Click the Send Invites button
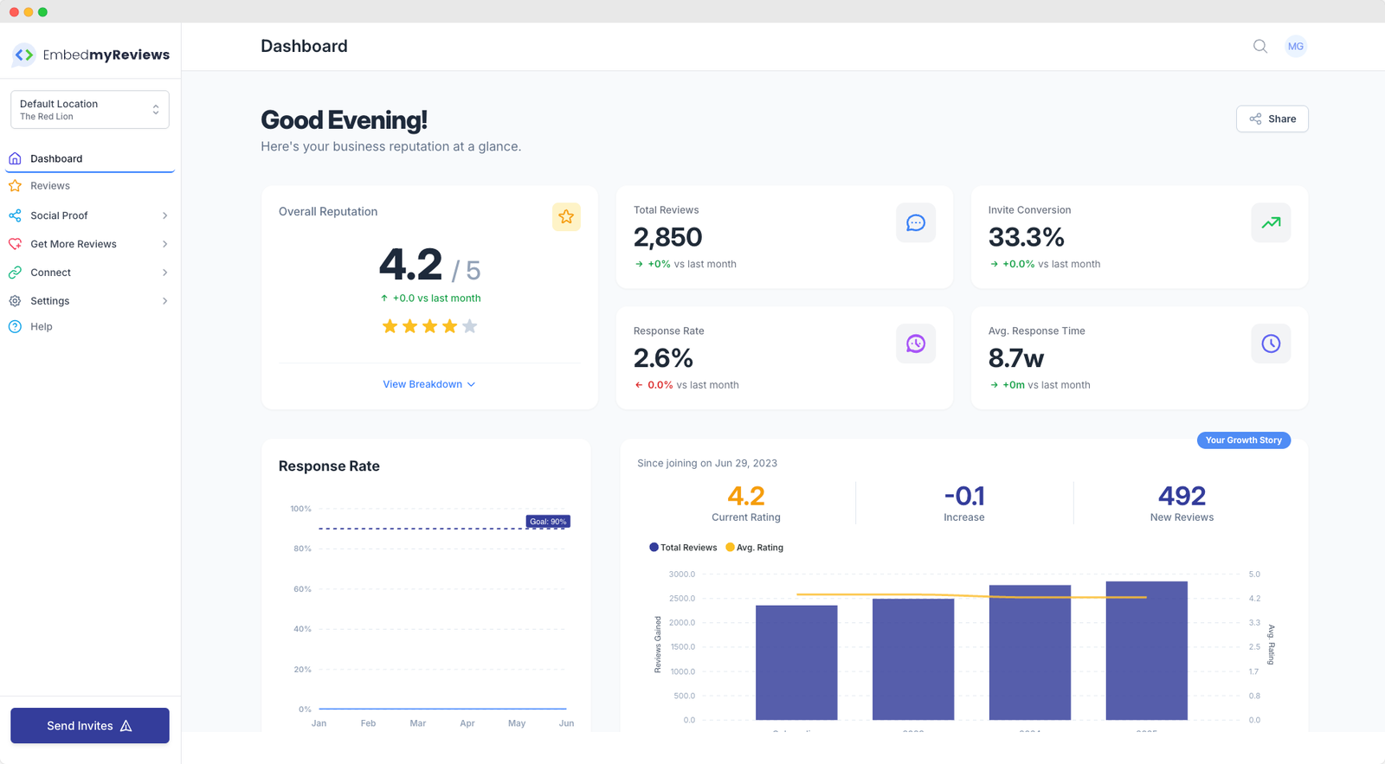The height and width of the screenshot is (764, 1385). coord(89,726)
